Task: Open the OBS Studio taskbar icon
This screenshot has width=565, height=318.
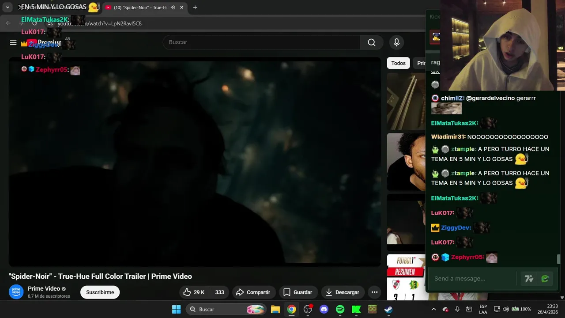Action: (x=308, y=309)
